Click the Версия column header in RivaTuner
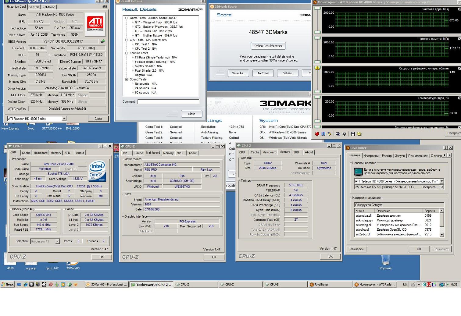The width and height of the screenshot is (461, 316). click(431, 211)
